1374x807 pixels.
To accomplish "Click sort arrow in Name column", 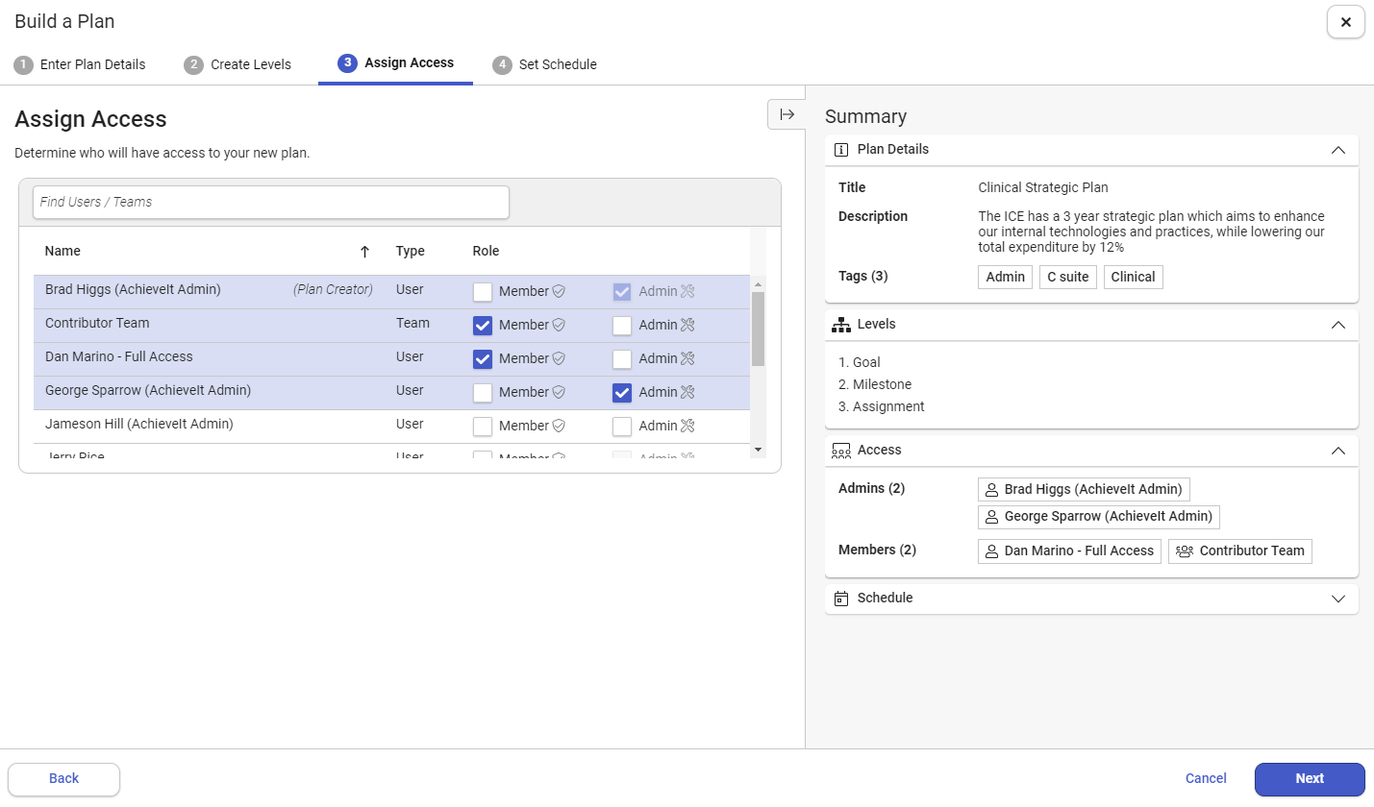I will [x=364, y=252].
